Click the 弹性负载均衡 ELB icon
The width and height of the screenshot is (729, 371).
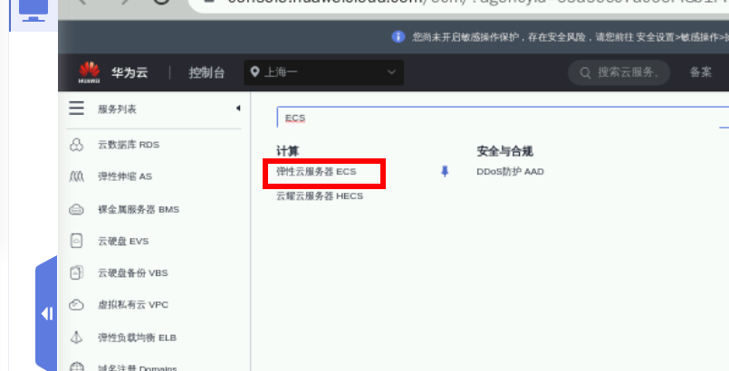pos(76,338)
